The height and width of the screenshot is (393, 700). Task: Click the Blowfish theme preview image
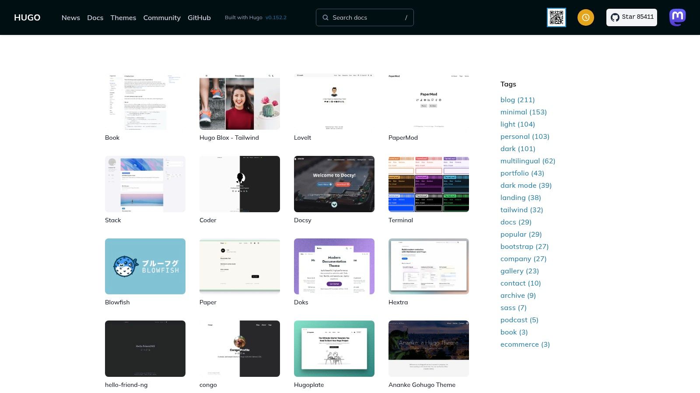tap(145, 266)
